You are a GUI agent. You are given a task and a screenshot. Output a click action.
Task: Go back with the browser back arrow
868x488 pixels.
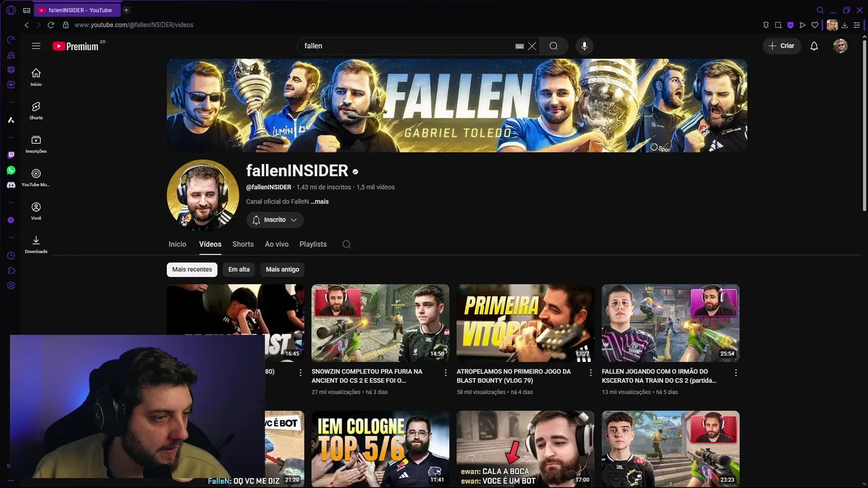[x=26, y=25]
